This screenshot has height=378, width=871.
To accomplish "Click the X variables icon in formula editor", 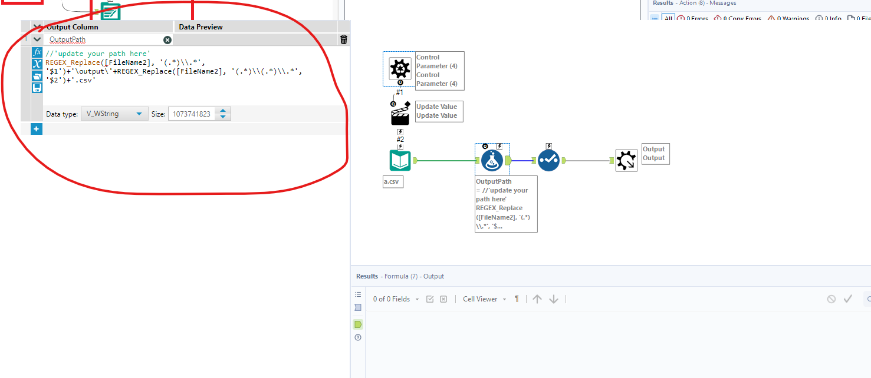I will coord(37,64).
